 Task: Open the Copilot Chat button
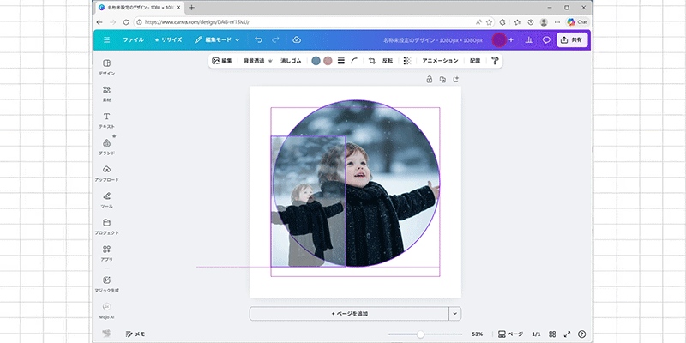pyautogui.click(x=577, y=22)
